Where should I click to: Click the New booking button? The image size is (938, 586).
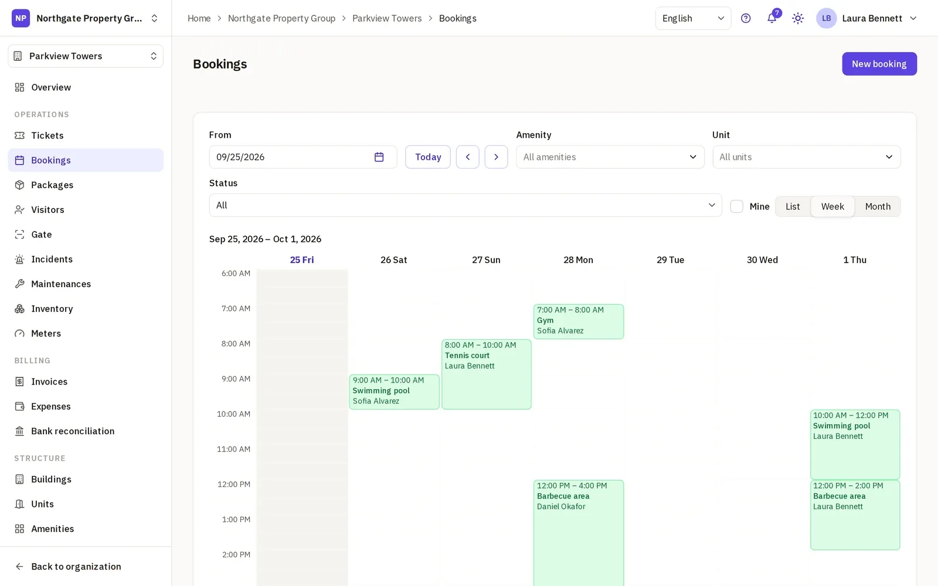click(879, 64)
